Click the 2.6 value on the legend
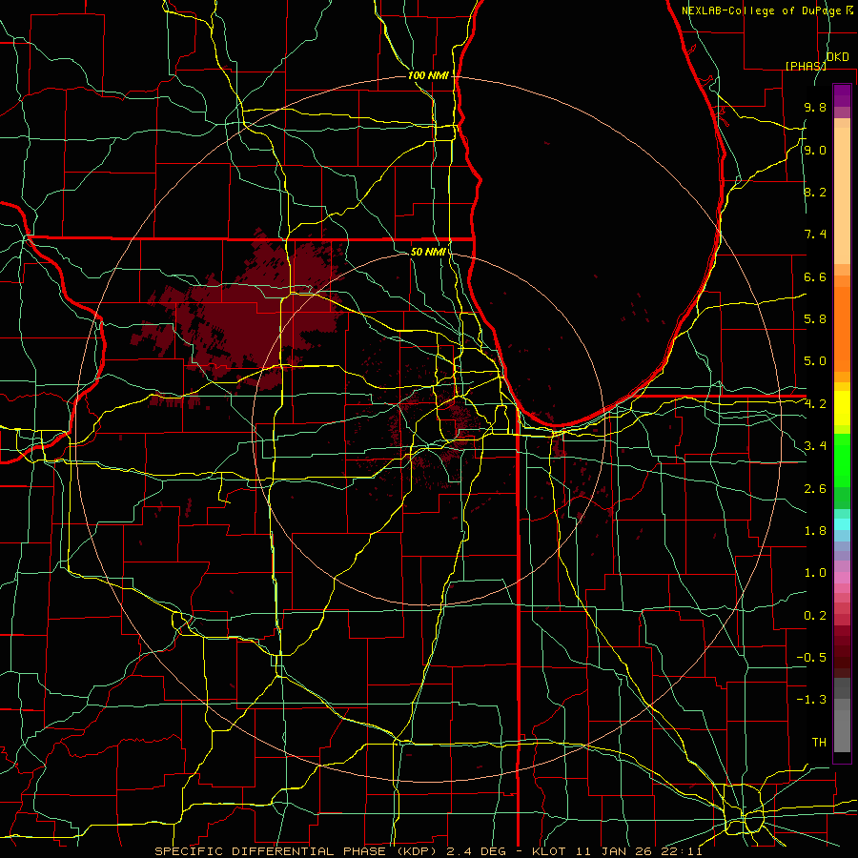Screen dimensions: 858x858 pyautogui.click(x=815, y=489)
